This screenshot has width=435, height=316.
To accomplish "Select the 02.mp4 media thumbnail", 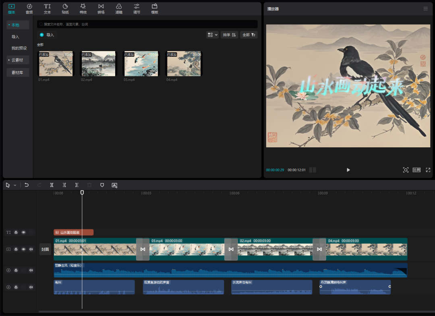I will [99, 64].
